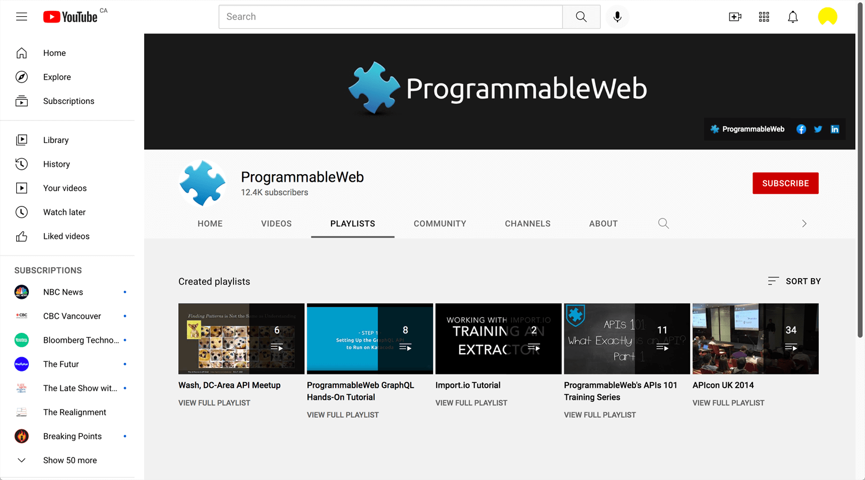
Task: Click the search magnifier button
Action: (581, 17)
